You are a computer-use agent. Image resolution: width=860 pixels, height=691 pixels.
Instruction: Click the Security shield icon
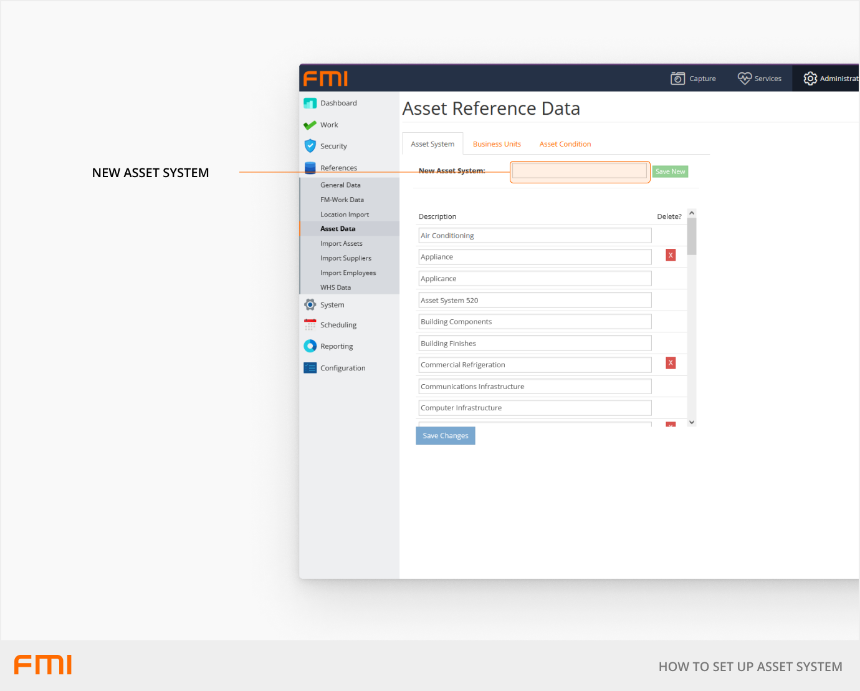310,146
